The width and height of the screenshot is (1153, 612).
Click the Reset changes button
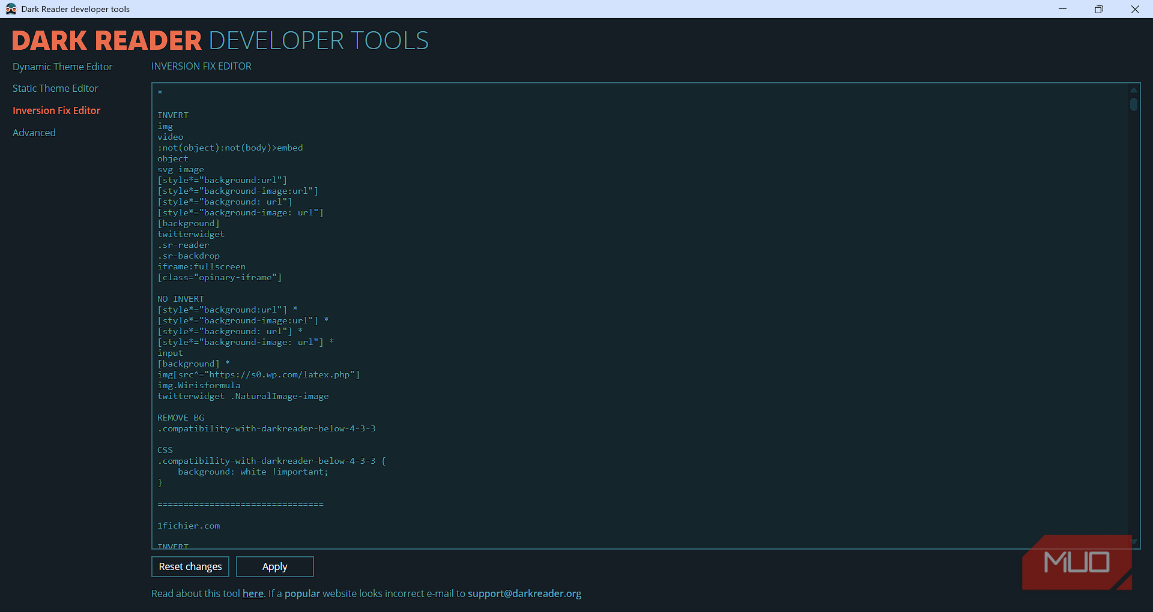click(190, 566)
